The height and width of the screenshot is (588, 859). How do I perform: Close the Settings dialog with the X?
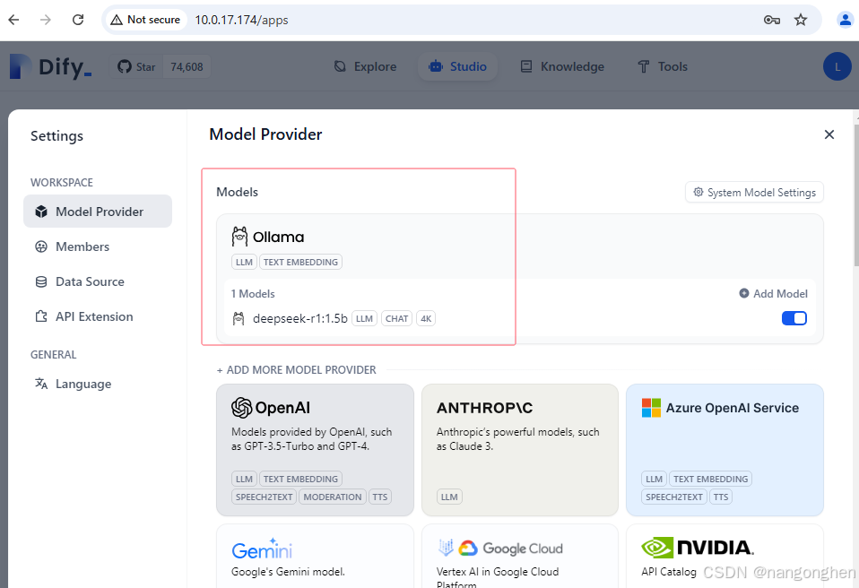coord(829,134)
